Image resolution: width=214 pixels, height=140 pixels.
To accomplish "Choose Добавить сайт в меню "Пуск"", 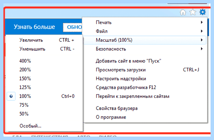I will click(145, 61).
